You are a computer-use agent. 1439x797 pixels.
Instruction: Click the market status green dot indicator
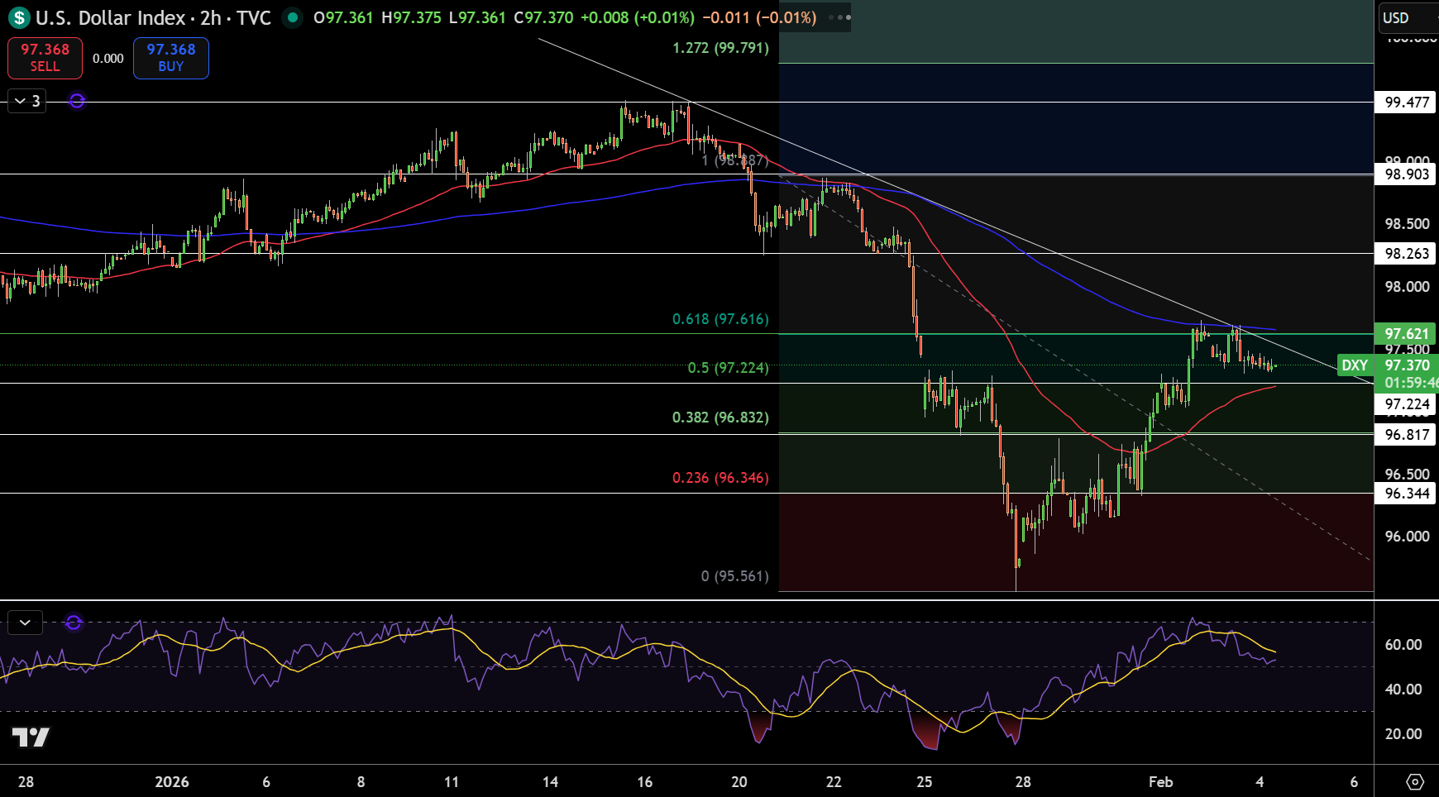click(x=292, y=17)
